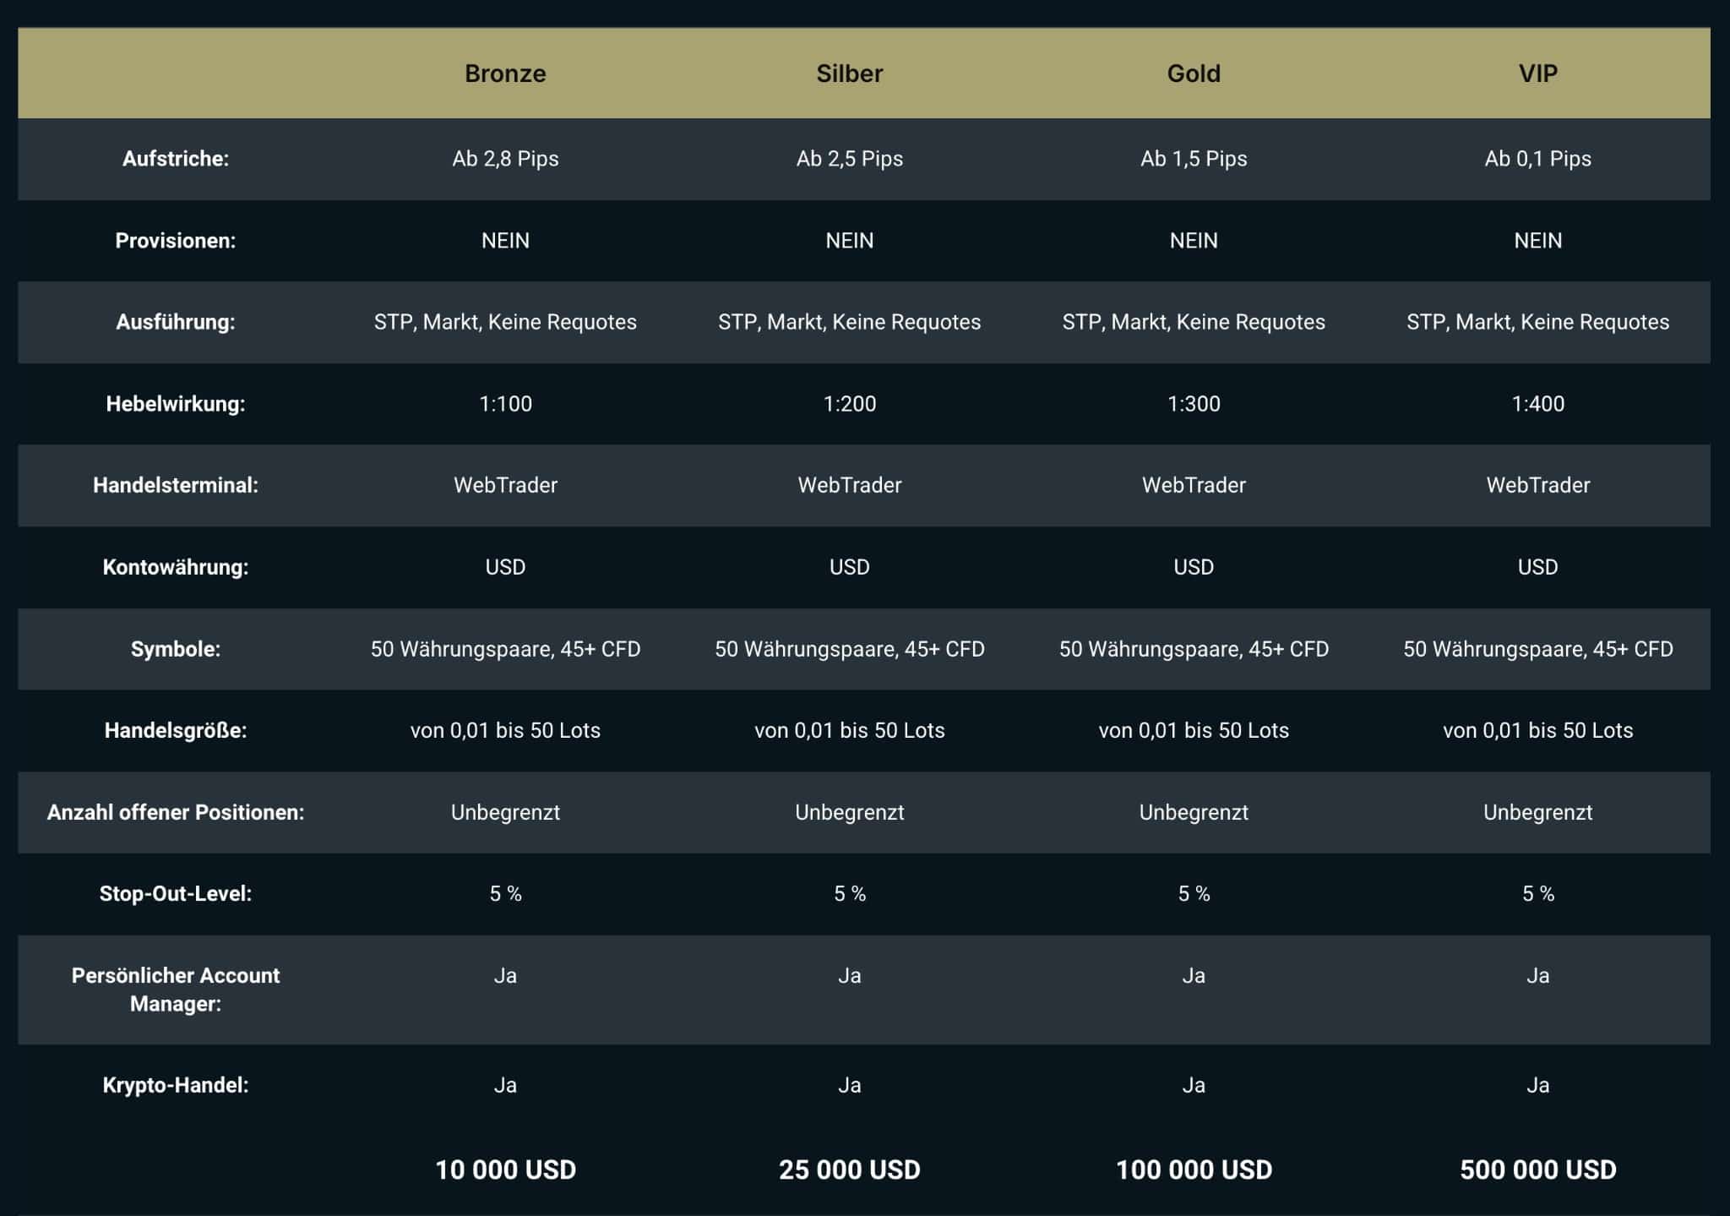Click the 100 000 USD Gold price
This screenshot has width=1730, height=1216.
point(1194,1170)
